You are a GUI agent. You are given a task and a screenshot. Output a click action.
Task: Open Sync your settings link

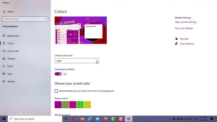[184, 28]
